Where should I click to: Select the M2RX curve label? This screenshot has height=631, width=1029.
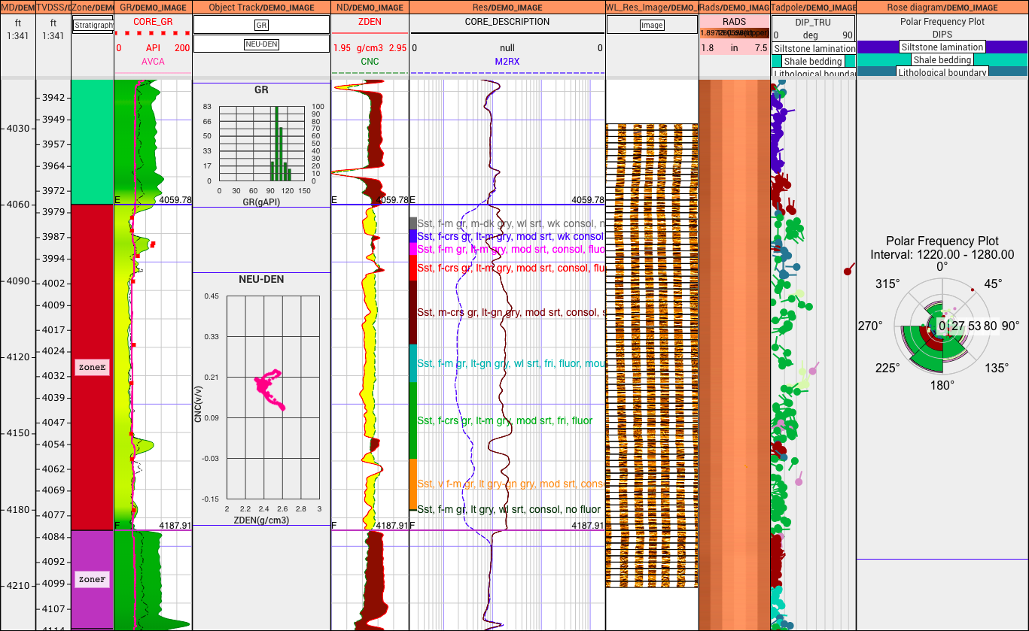click(x=507, y=61)
